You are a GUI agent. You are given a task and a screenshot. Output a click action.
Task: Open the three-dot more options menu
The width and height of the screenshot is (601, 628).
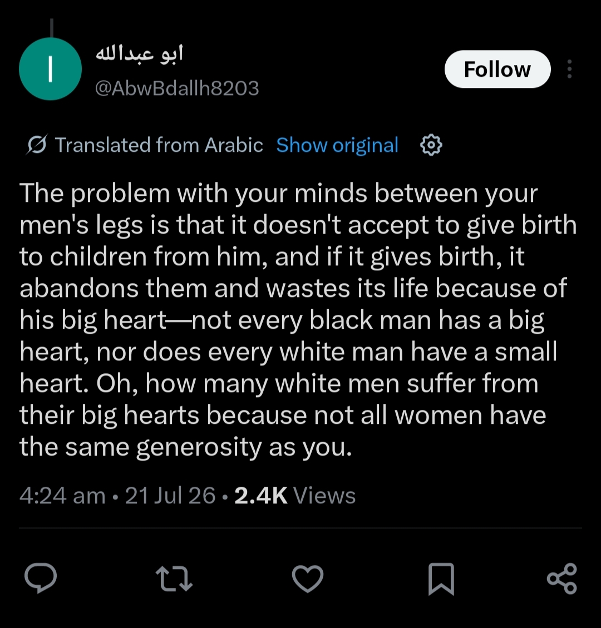tap(569, 69)
